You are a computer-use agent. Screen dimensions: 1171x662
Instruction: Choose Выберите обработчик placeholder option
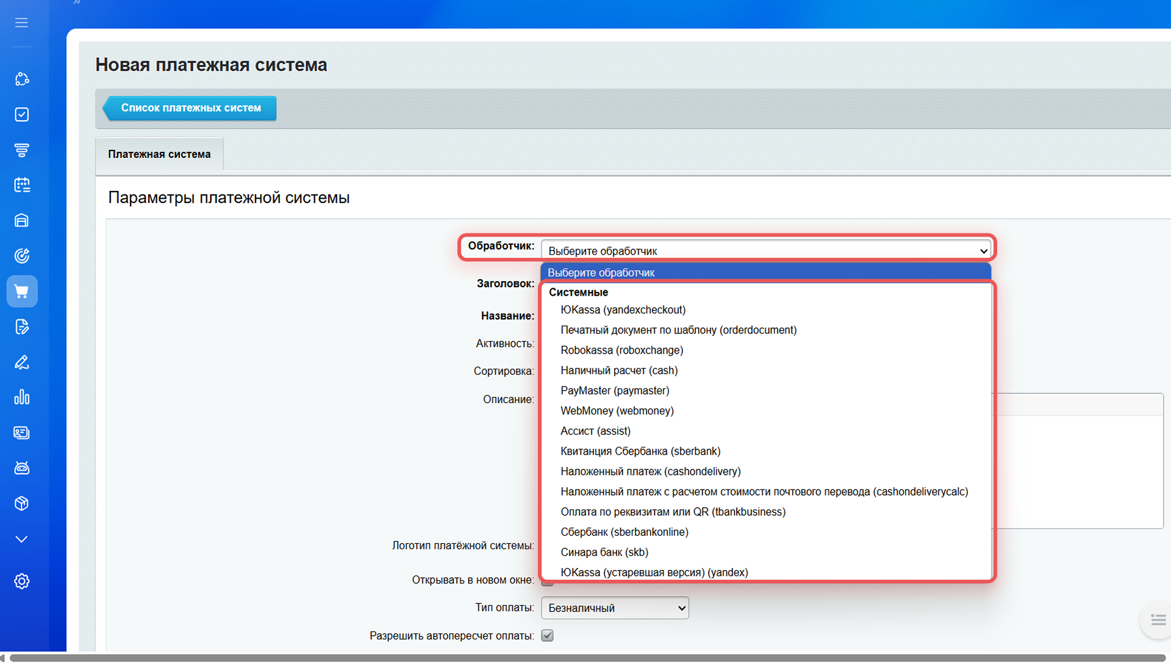click(x=766, y=272)
